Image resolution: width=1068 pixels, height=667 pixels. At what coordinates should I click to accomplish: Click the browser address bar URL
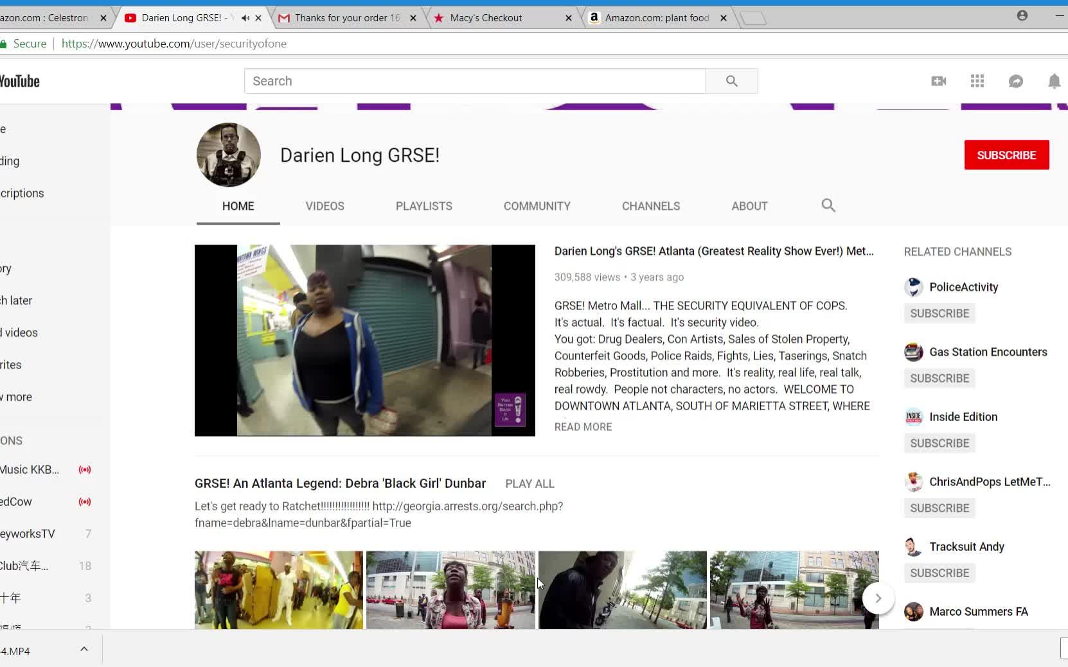(x=174, y=44)
